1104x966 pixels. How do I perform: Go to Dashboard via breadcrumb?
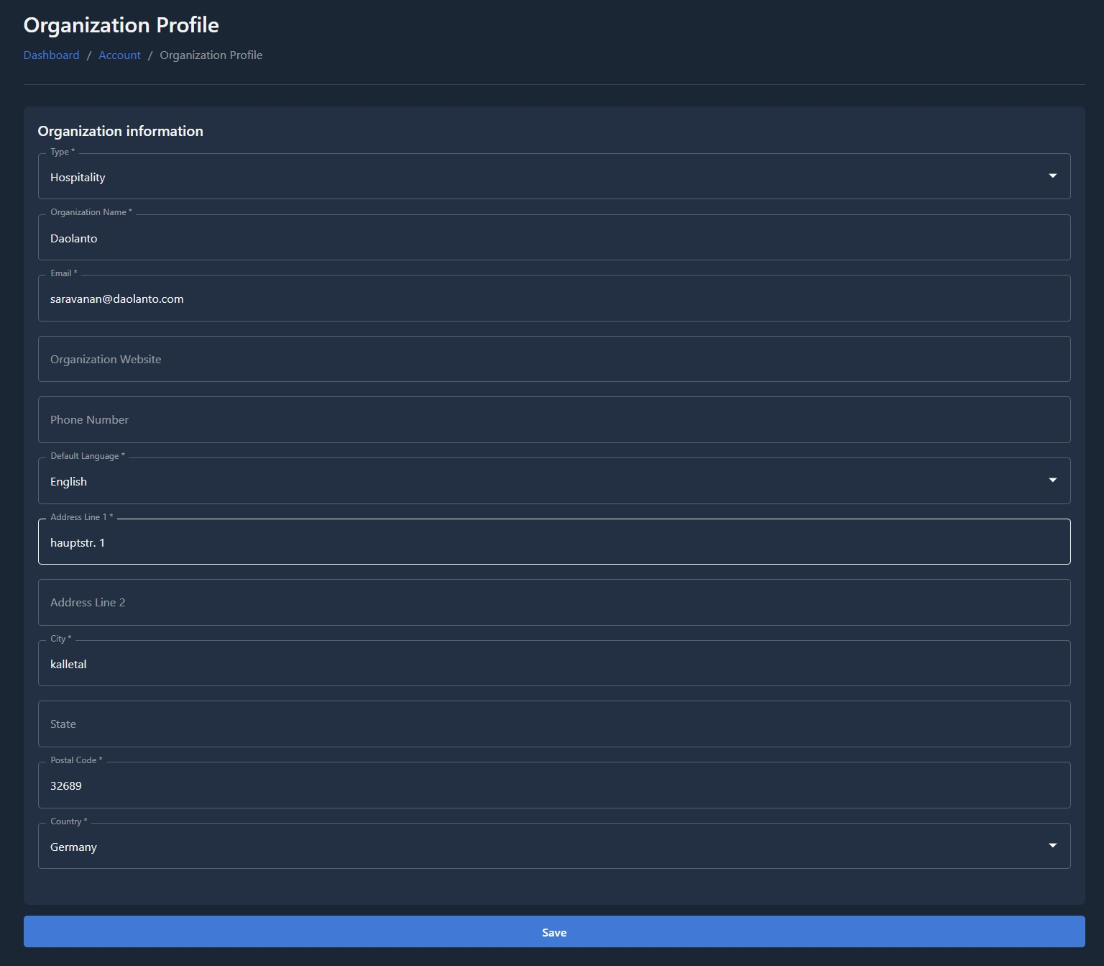point(51,55)
